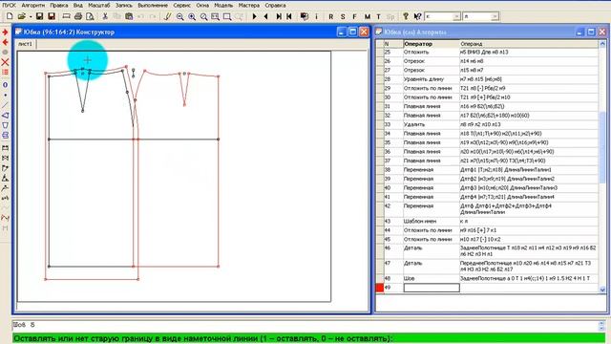This screenshot has width=611, height=344.
Task: Create a new file with toolbar icon
Action: click(10, 16)
